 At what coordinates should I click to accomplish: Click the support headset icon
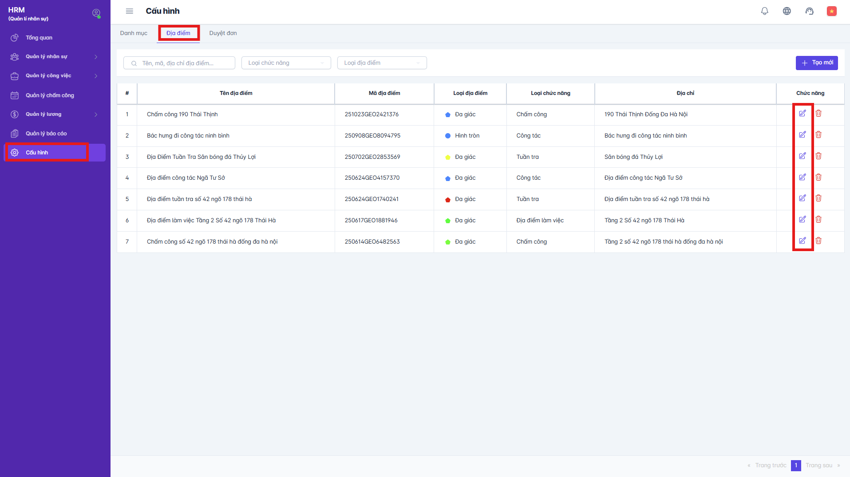[x=809, y=11]
